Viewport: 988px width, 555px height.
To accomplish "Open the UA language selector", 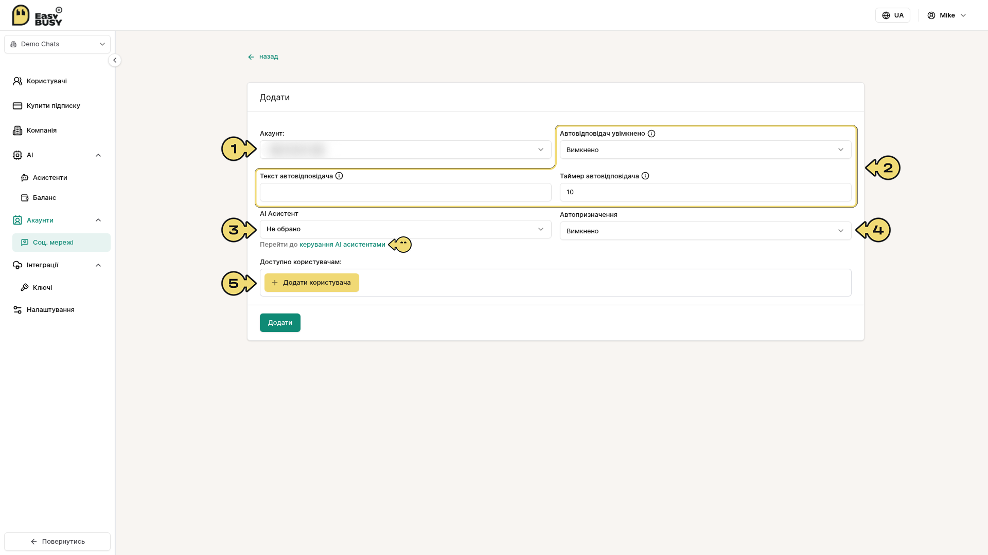I will coord(893,15).
